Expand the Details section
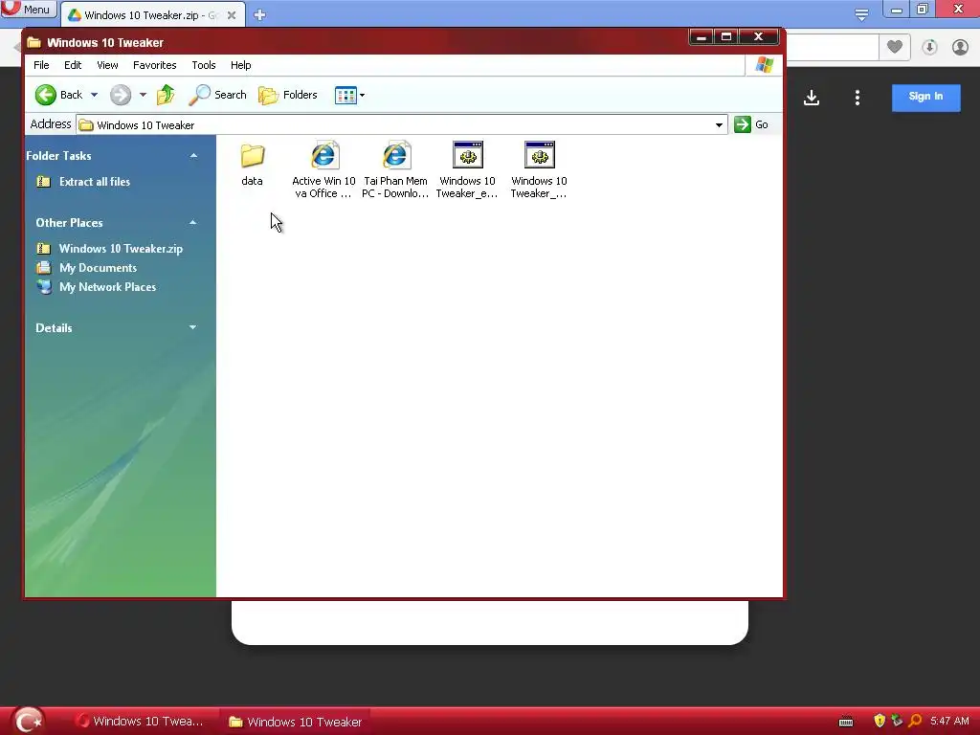 coord(192,327)
